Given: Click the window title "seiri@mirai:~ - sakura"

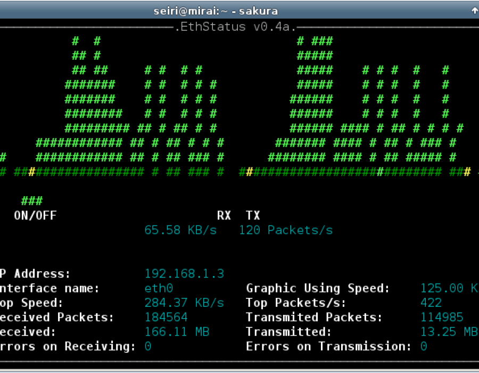Looking at the screenshot, I should (x=216, y=11).
